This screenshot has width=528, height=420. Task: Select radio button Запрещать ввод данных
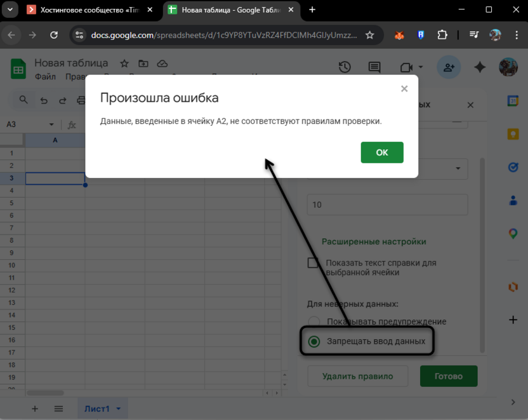coord(313,341)
